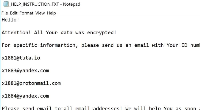The image size is (200, 110).
Task: Click the x1881@protonmail.com address
Action: 31,83
